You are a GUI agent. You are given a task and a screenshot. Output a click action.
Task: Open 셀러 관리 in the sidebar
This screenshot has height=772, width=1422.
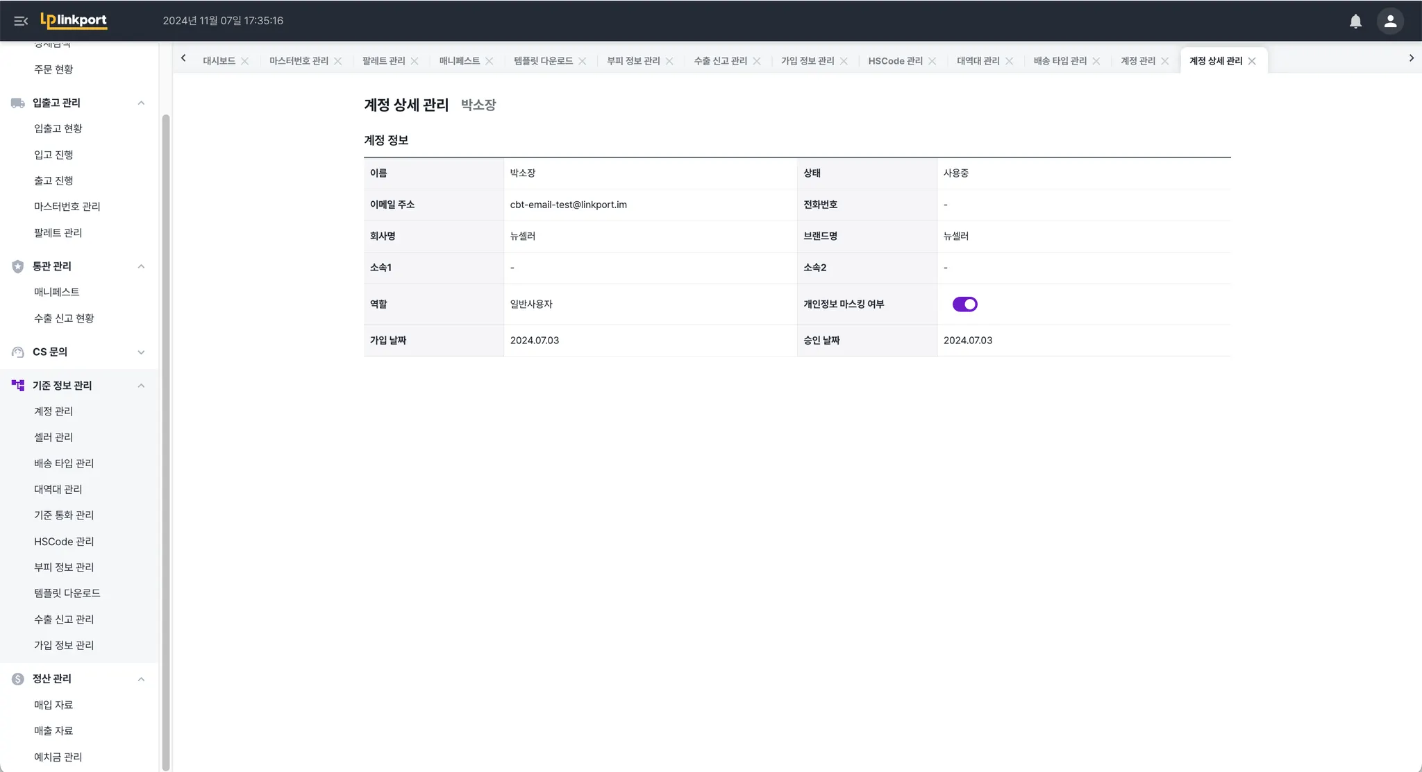(53, 437)
